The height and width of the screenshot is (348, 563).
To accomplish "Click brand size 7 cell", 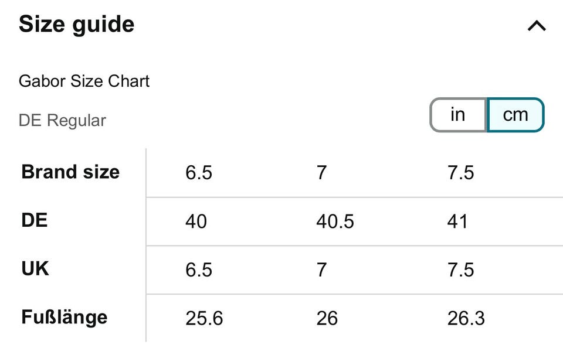I will (x=321, y=173).
